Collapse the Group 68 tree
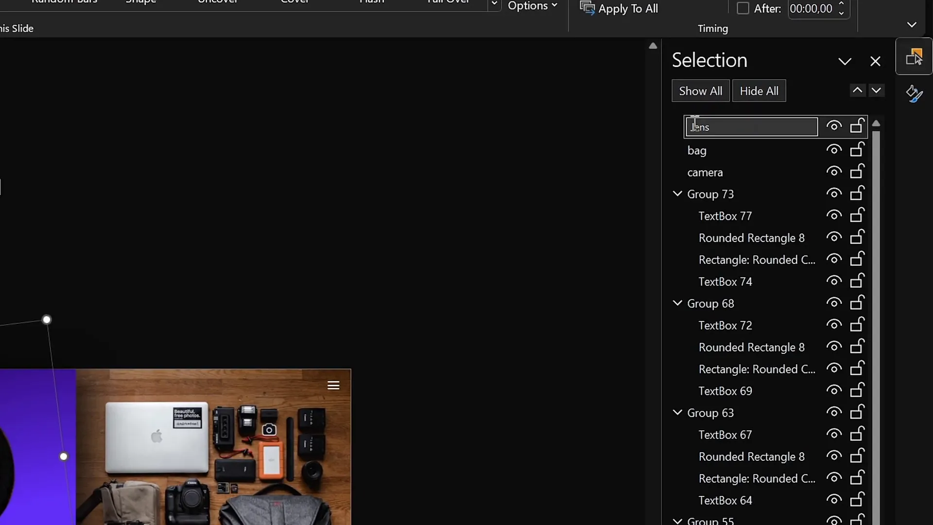The image size is (933, 525). (x=677, y=303)
